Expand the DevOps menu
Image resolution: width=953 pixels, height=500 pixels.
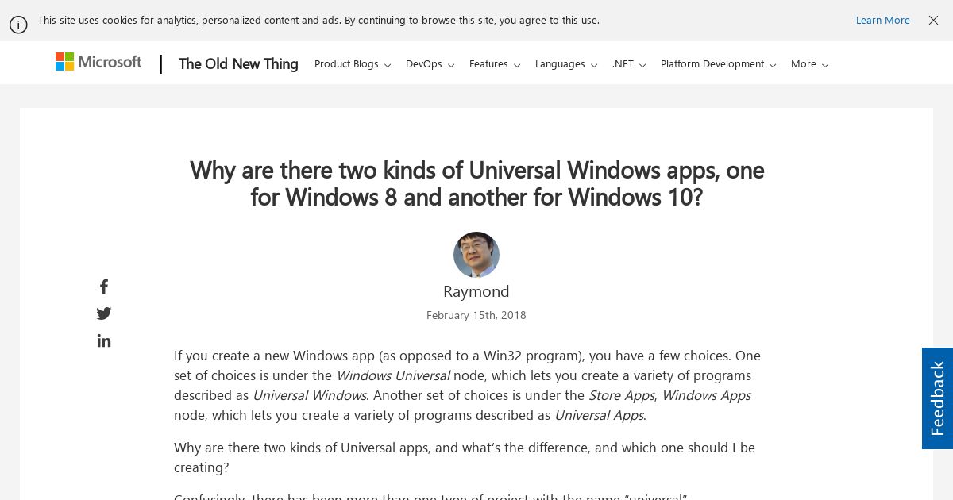[x=430, y=64]
